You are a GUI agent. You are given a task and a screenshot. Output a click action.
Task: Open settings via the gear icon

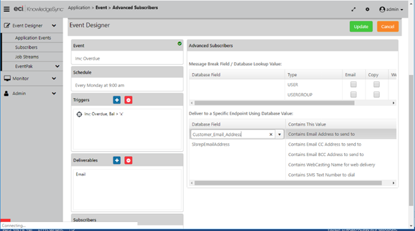click(x=367, y=10)
